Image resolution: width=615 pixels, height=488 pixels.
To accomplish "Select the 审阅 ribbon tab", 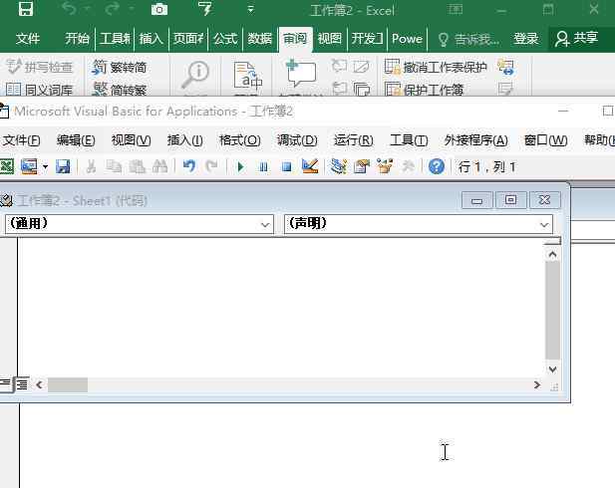I will tap(295, 39).
